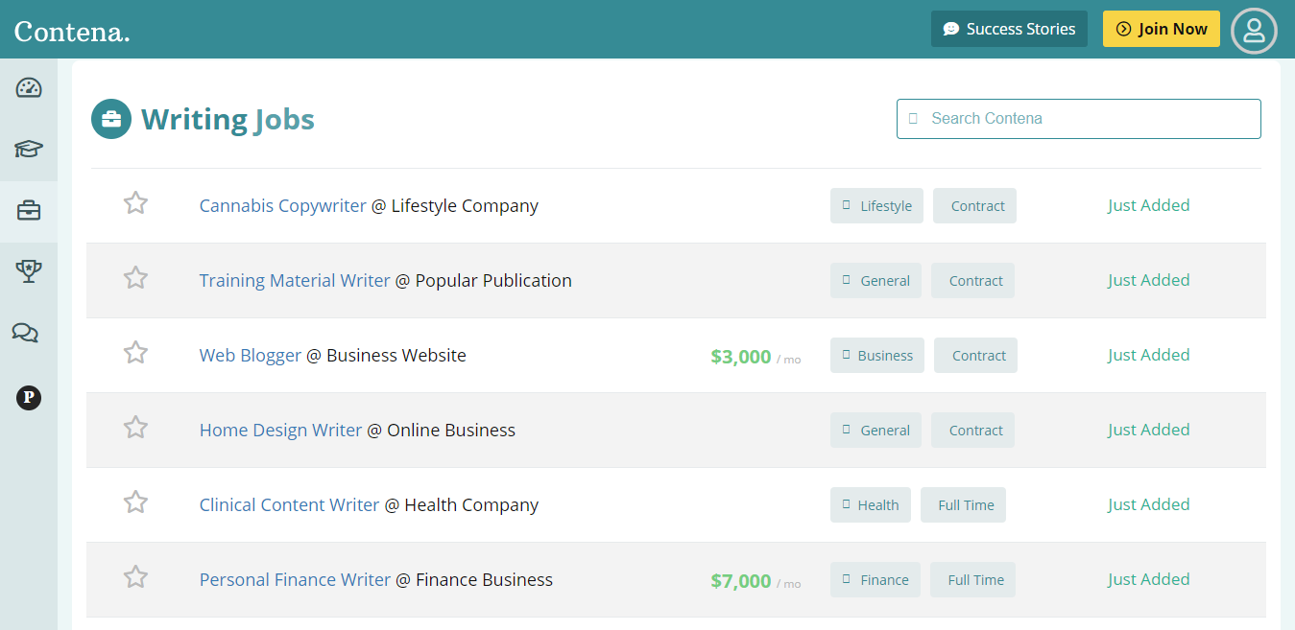Open the trophy achievements icon

click(28, 271)
